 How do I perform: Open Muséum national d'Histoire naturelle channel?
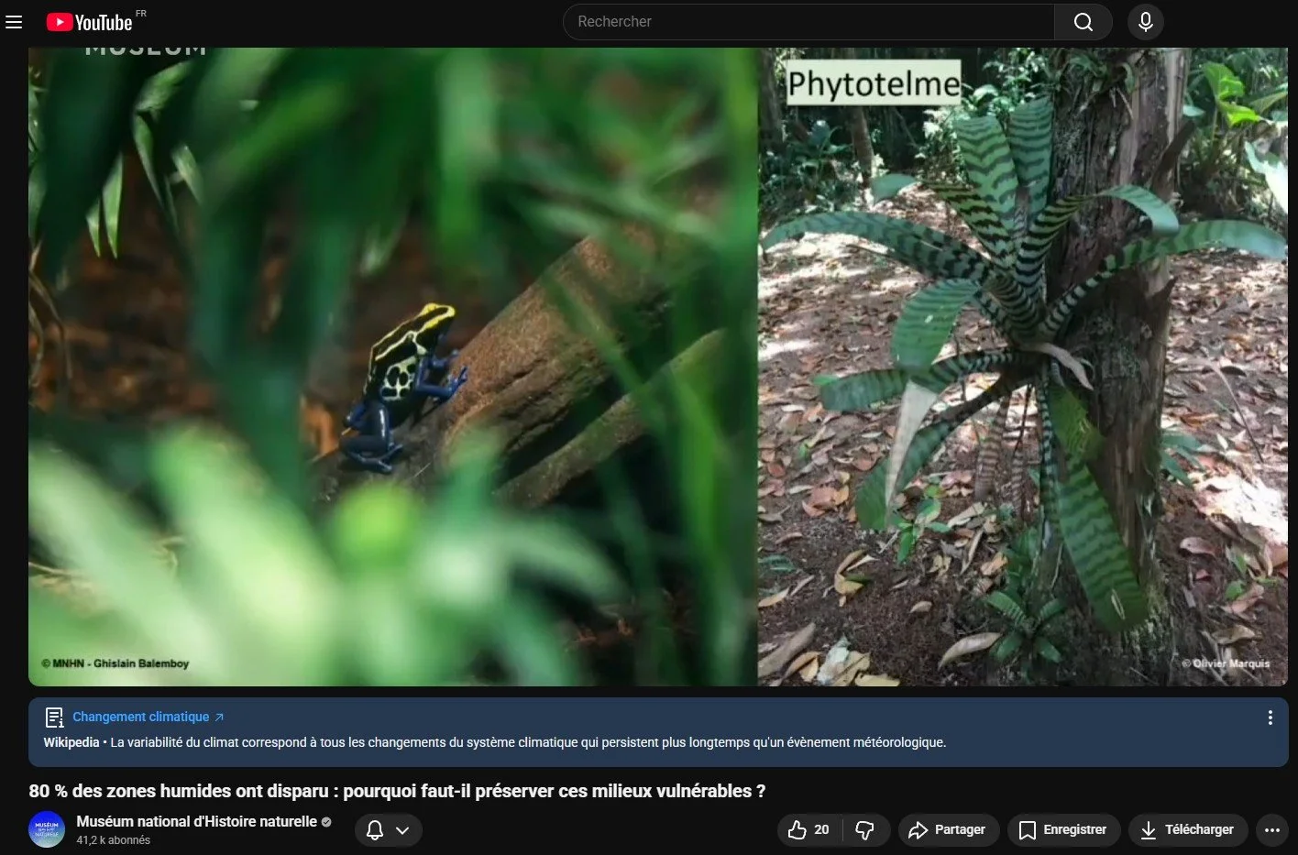point(196,821)
